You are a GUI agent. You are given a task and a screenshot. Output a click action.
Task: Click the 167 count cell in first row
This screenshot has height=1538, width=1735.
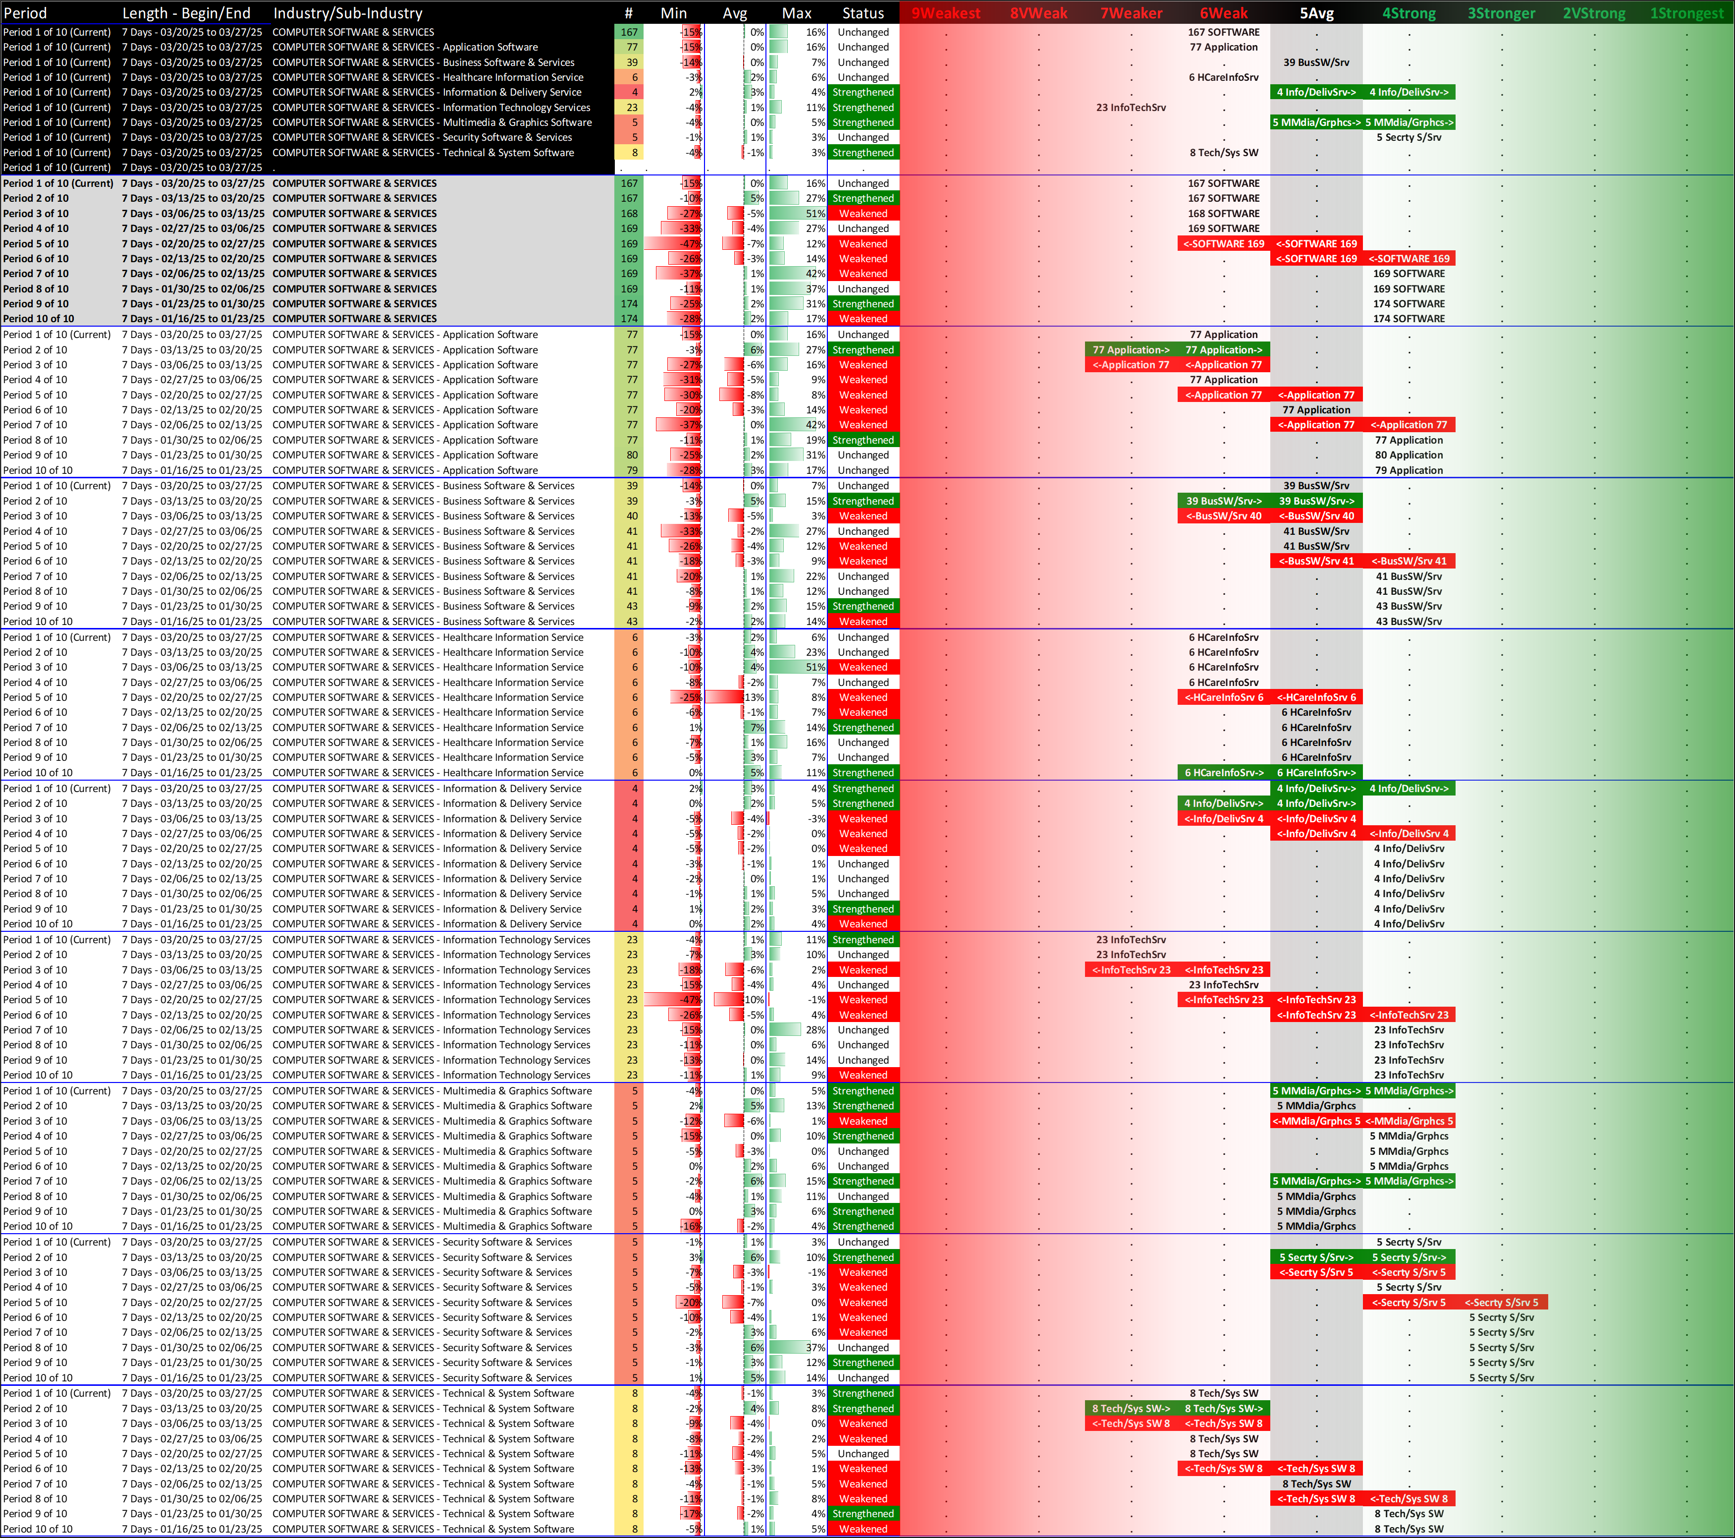pos(629,32)
